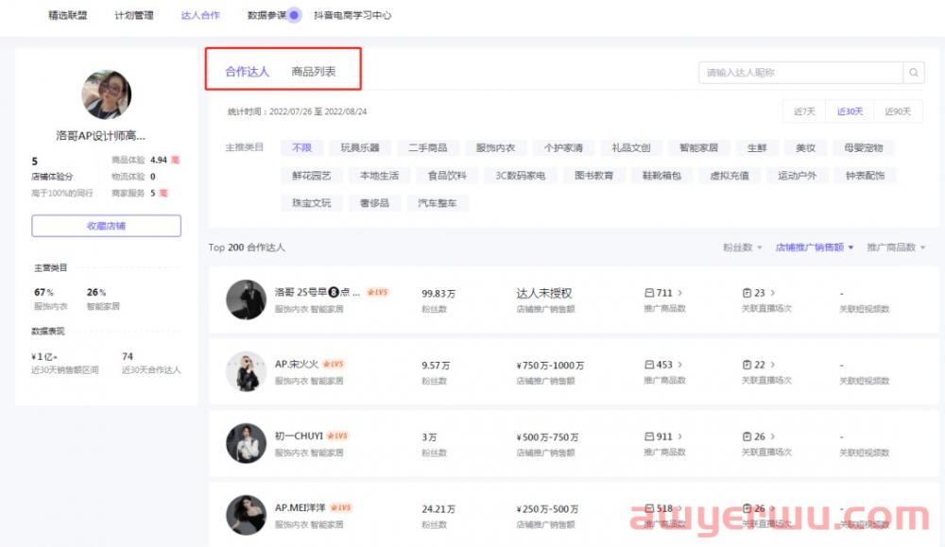The width and height of the screenshot is (945, 547).
Task: Select the 近90天 time range
Action: (x=897, y=111)
